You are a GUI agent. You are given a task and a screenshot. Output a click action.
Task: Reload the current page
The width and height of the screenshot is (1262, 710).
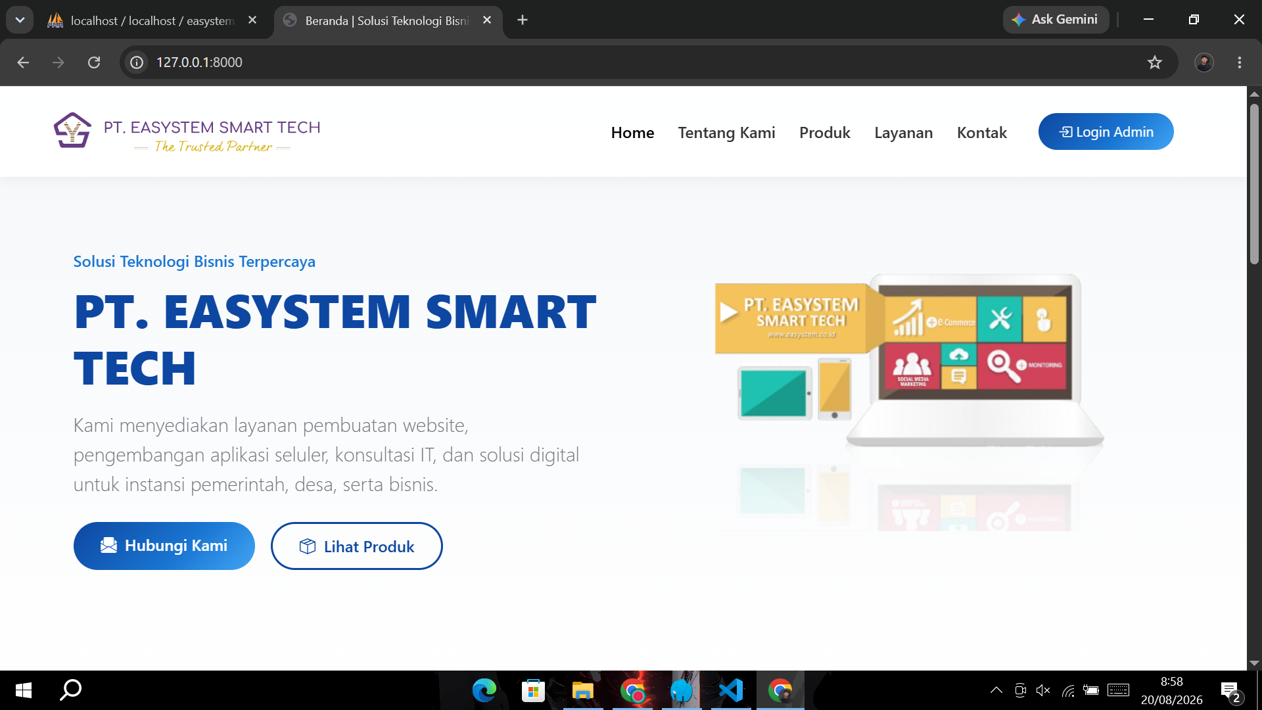(x=94, y=62)
